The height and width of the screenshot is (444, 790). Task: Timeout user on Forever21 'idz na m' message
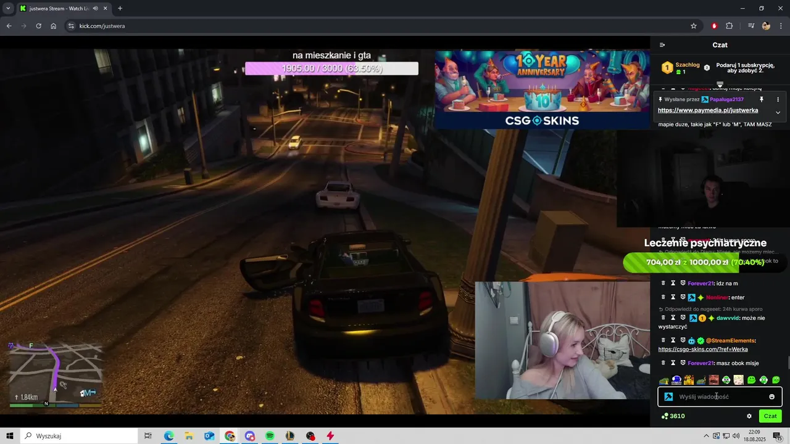click(x=673, y=283)
